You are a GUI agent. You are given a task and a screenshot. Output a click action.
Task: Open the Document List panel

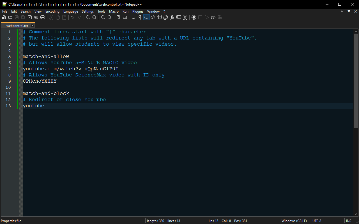click(166, 17)
